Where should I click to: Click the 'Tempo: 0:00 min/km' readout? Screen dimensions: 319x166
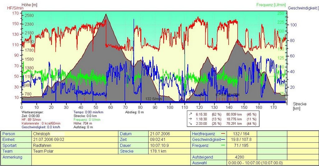88,112
